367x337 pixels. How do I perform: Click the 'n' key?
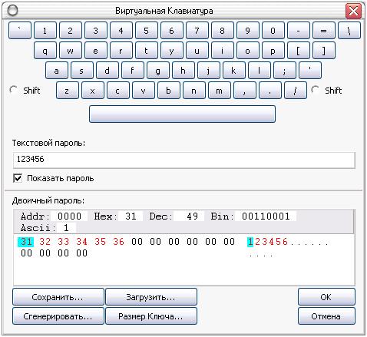pyautogui.click(x=194, y=90)
